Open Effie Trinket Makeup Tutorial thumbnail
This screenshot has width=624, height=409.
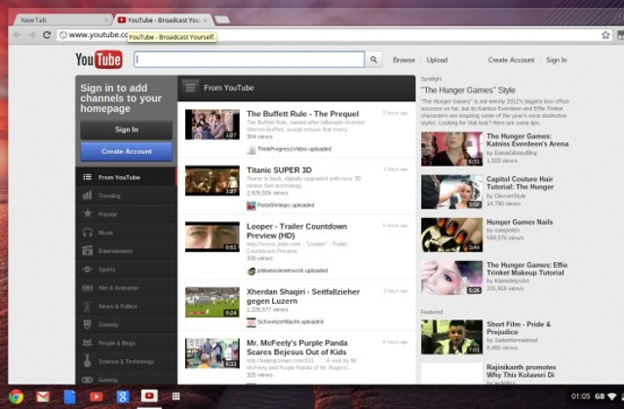(451, 278)
